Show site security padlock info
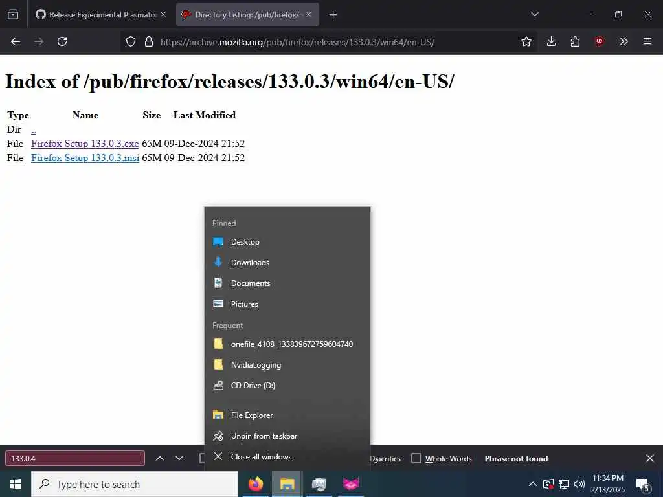This screenshot has height=497, width=663. [148, 41]
